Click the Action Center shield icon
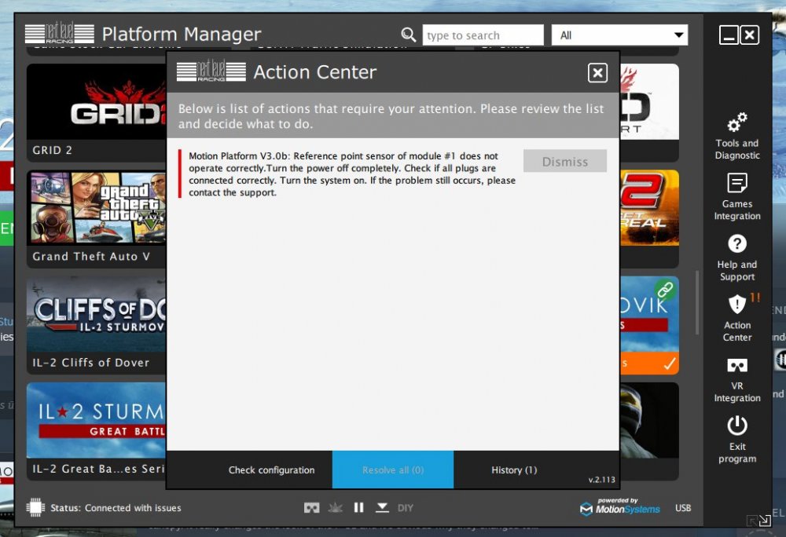Viewport: 786px width, 537px height. pyautogui.click(x=737, y=304)
